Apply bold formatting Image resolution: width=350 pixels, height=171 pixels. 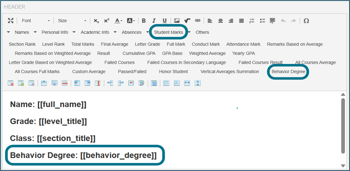point(144,20)
